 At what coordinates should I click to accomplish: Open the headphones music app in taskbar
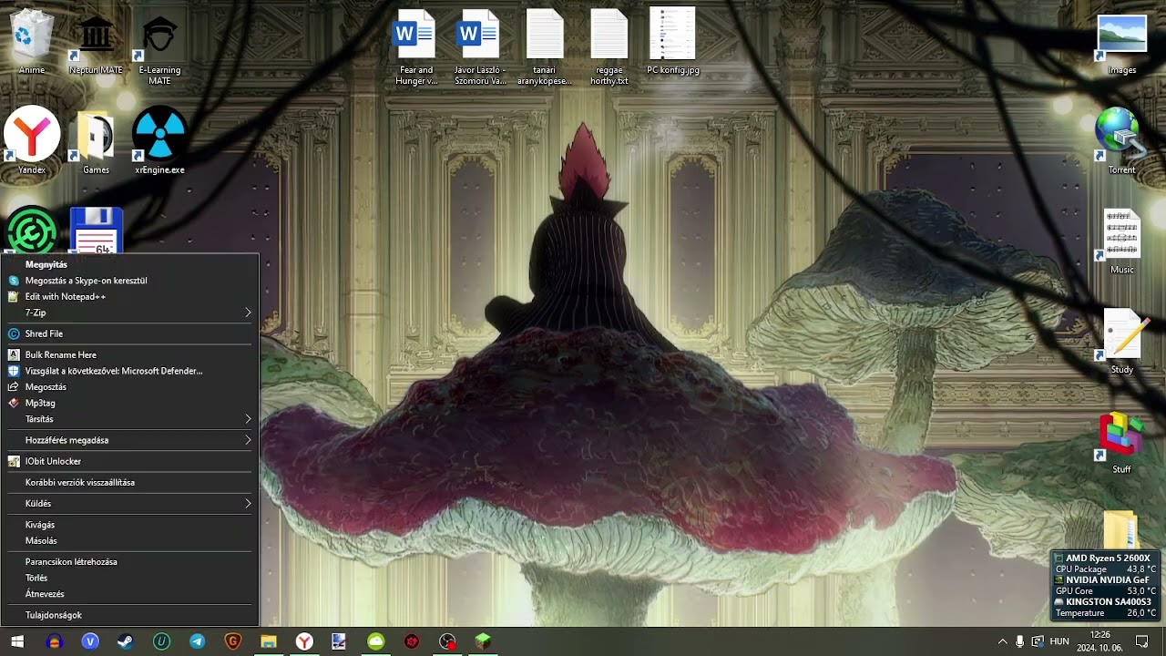54,641
